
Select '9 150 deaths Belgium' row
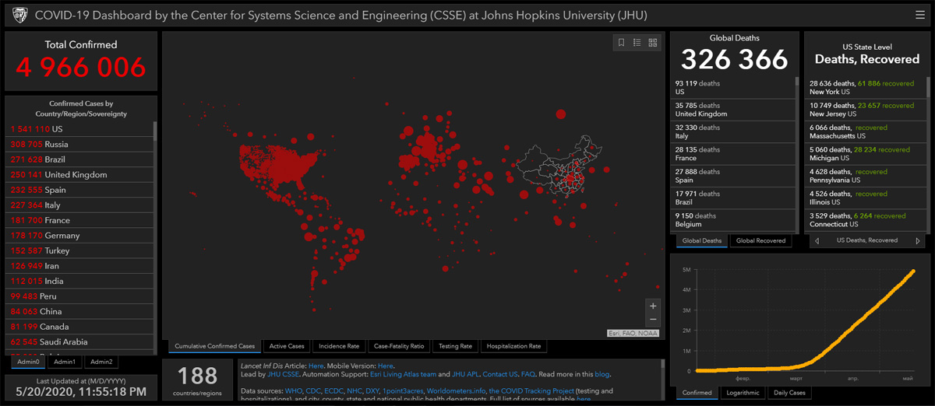tap(733, 219)
